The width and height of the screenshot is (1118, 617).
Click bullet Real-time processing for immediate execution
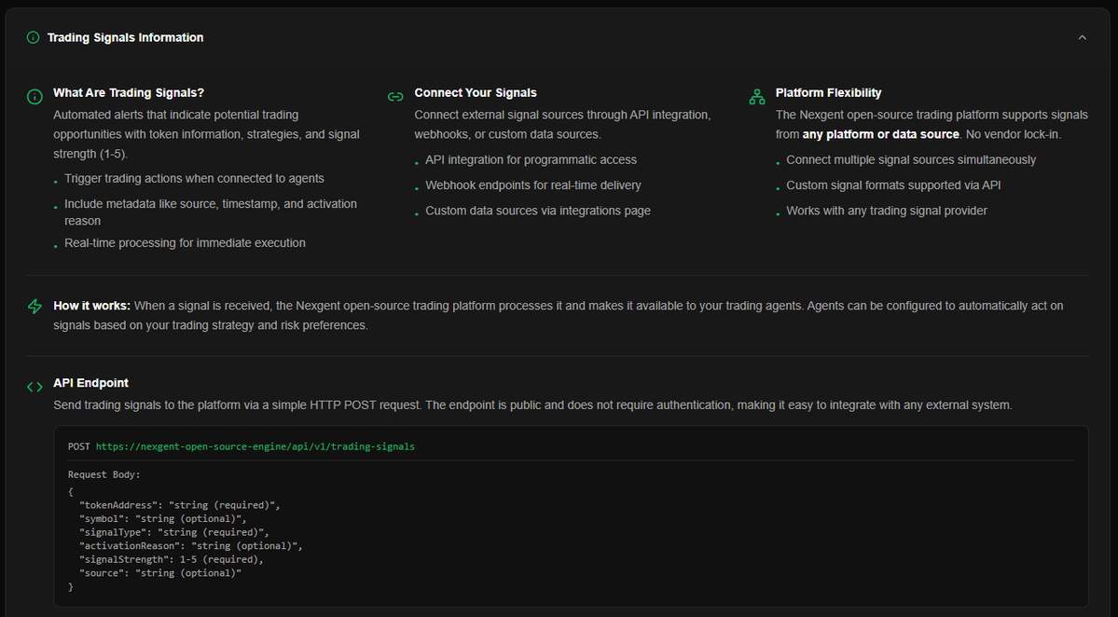[185, 243]
